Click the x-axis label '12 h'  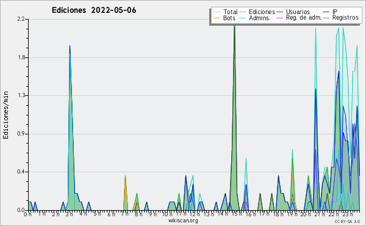coord(195,214)
